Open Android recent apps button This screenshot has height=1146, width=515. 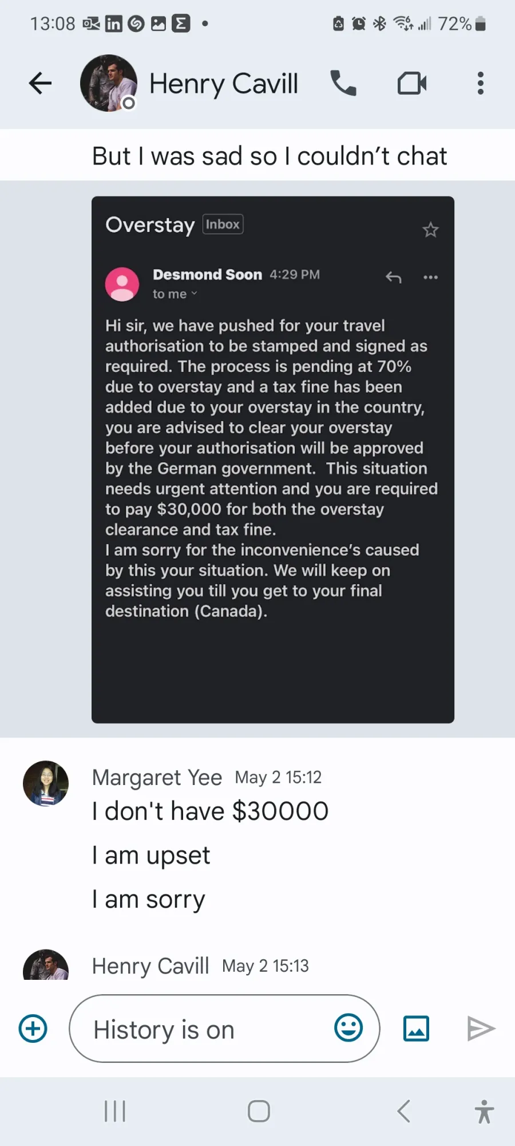(x=115, y=1112)
